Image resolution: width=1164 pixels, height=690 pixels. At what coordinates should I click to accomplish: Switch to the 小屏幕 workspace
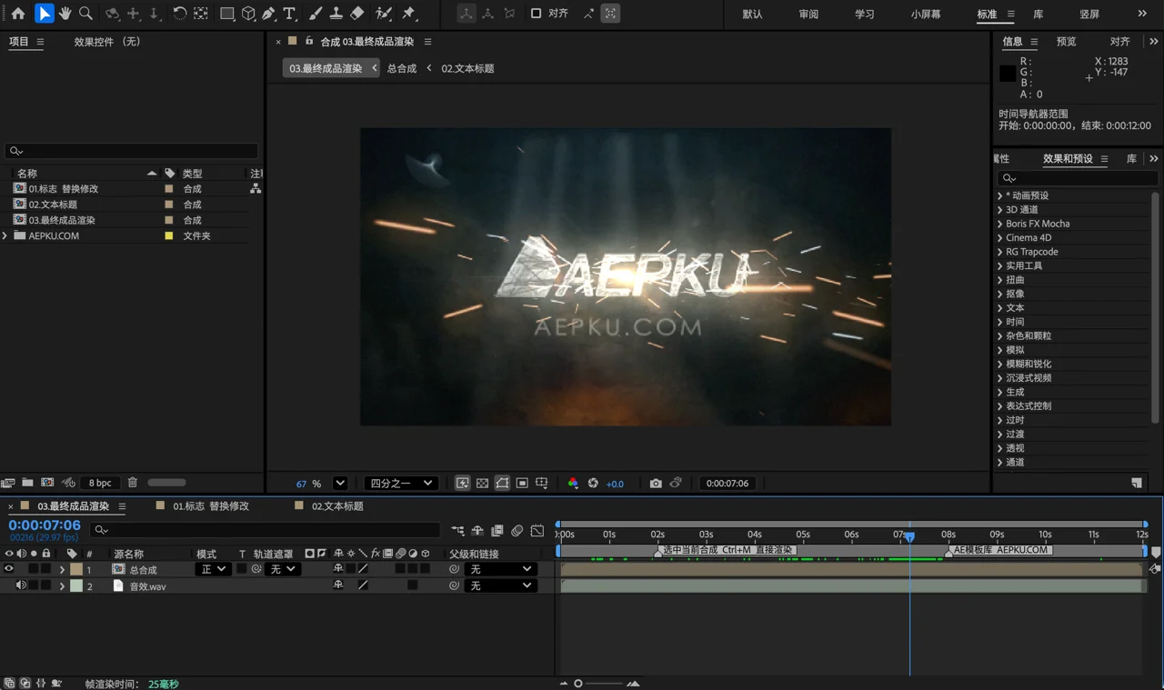[x=926, y=15]
